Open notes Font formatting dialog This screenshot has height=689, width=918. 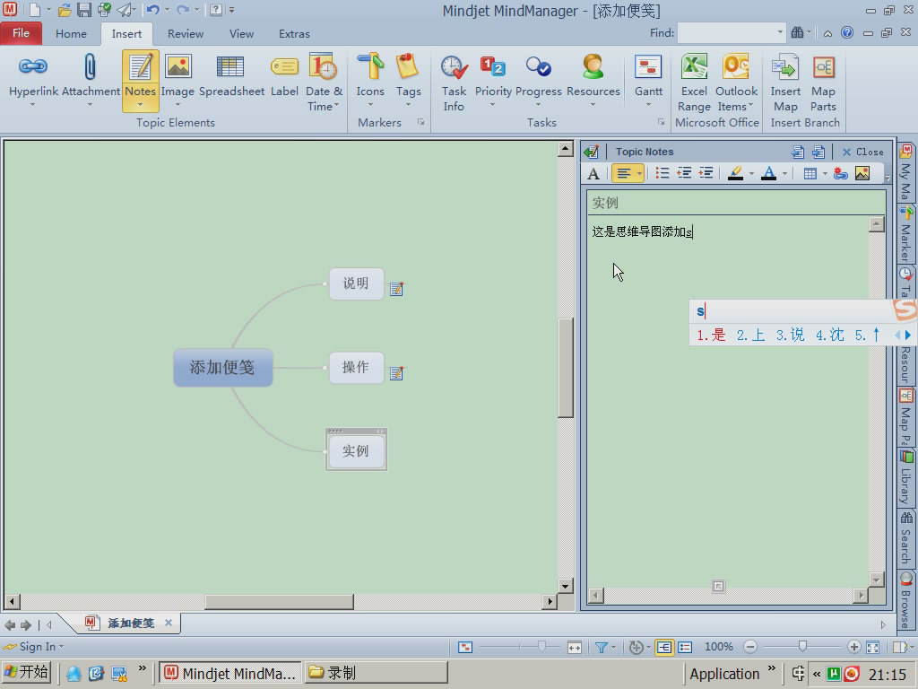click(x=593, y=173)
